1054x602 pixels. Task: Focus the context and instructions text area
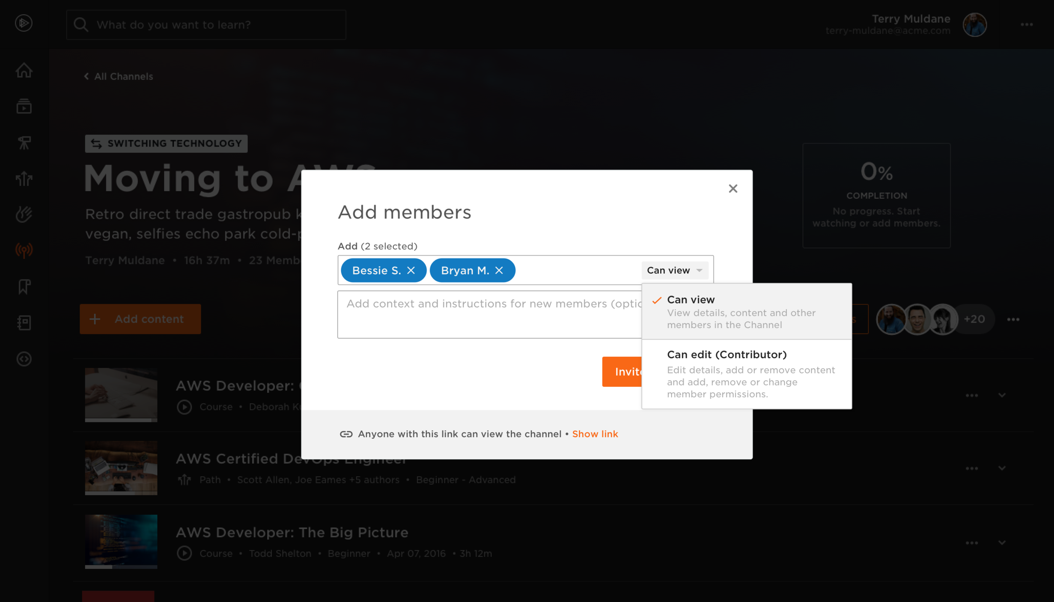[489, 315]
